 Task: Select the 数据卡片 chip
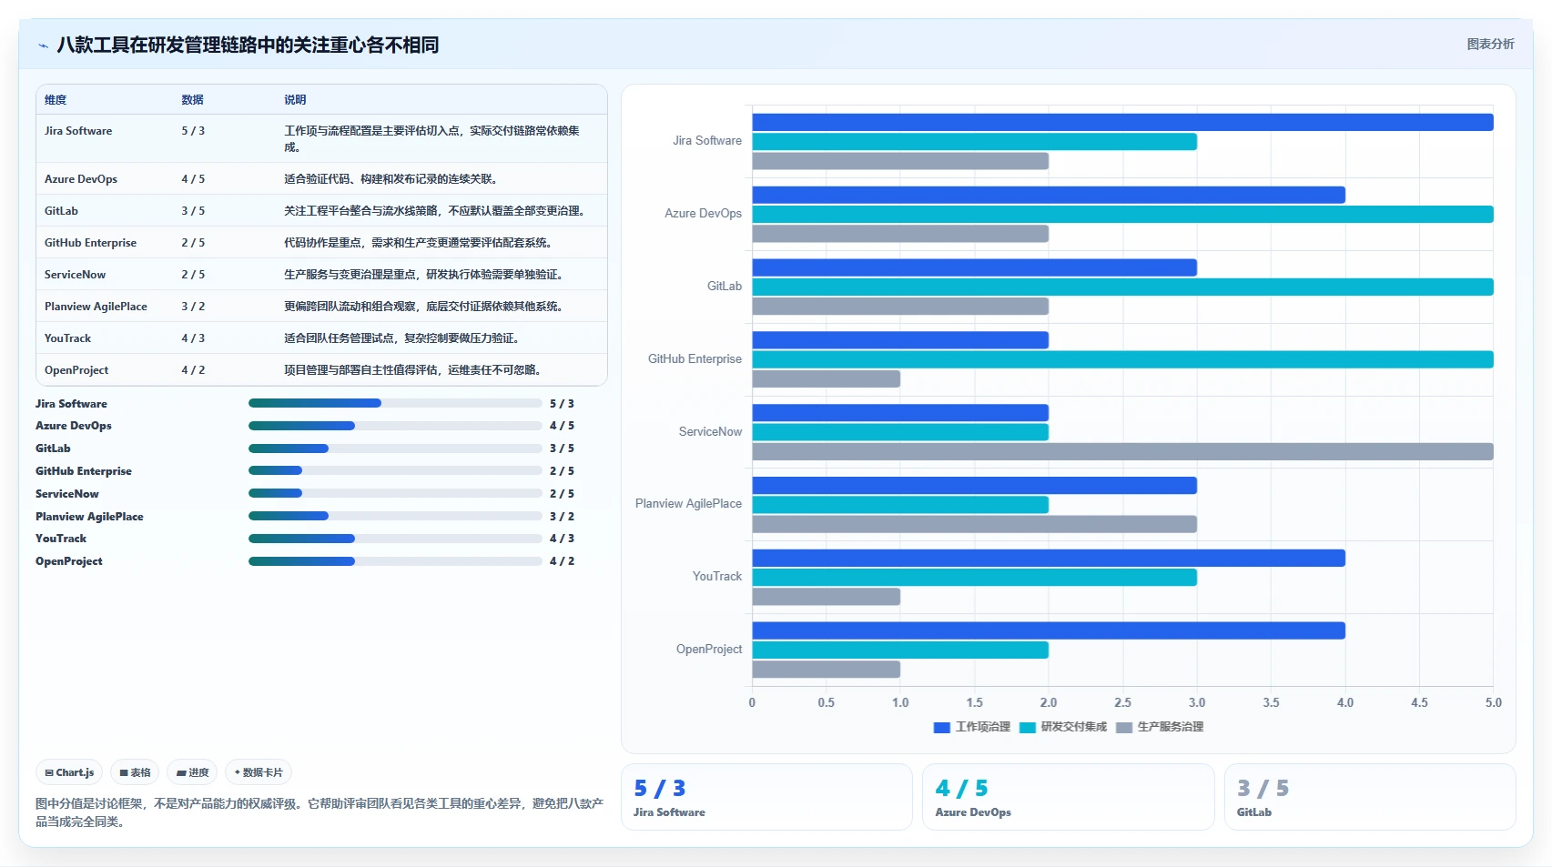(x=259, y=772)
